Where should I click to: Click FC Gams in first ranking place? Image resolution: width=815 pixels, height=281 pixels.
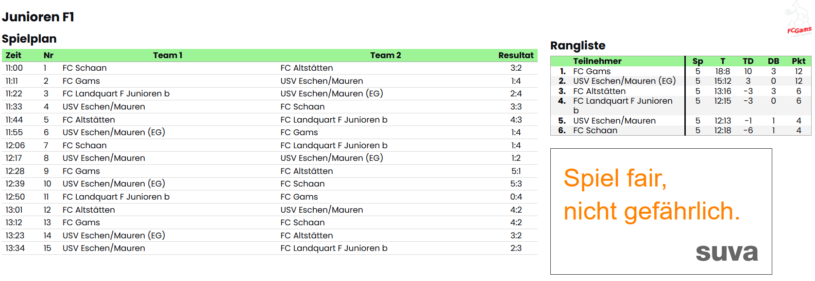click(592, 71)
